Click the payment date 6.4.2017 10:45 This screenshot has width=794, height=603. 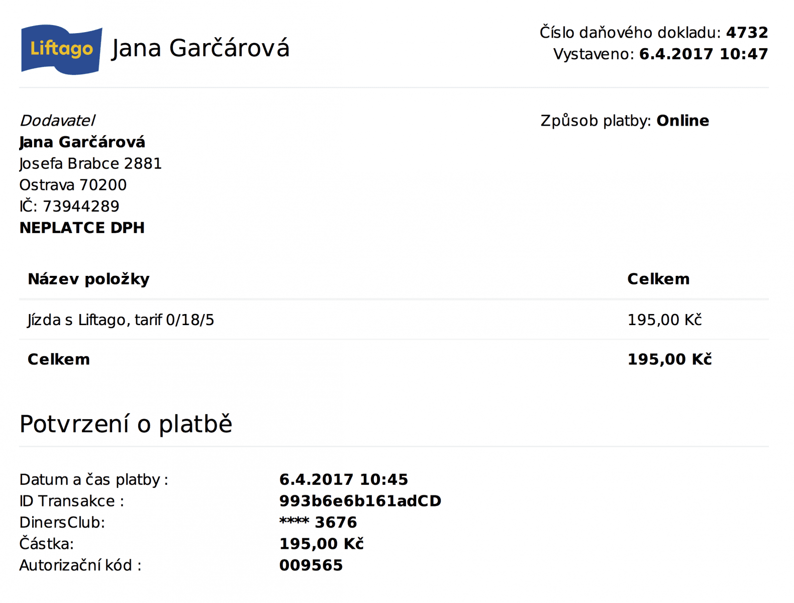click(x=344, y=480)
